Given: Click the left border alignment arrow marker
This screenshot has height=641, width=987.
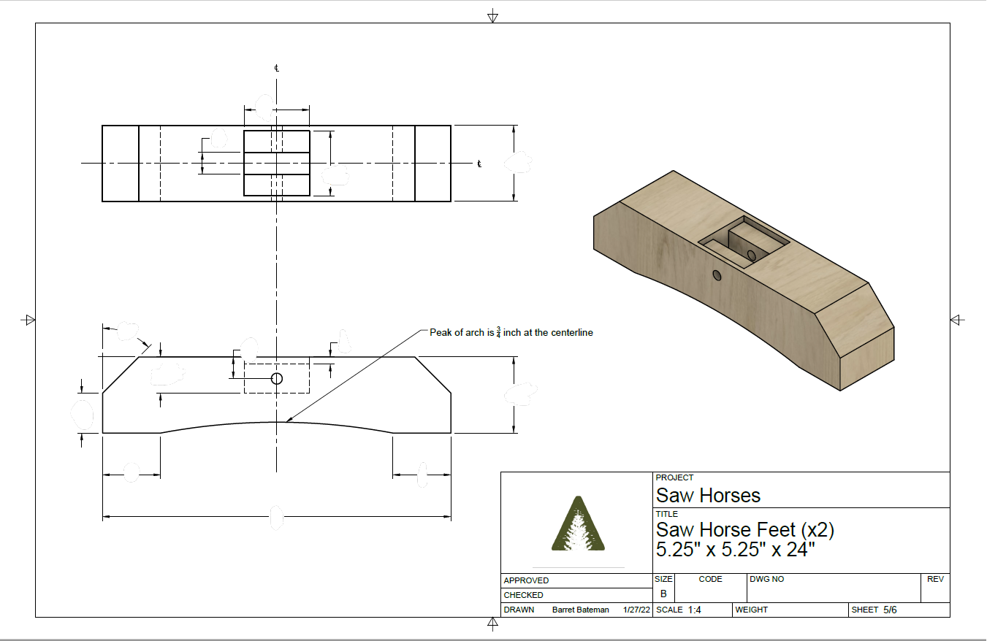Looking at the screenshot, I should point(28,320).
